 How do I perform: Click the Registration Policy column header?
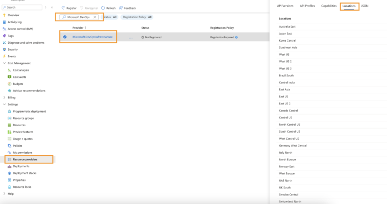coord(222,28)
